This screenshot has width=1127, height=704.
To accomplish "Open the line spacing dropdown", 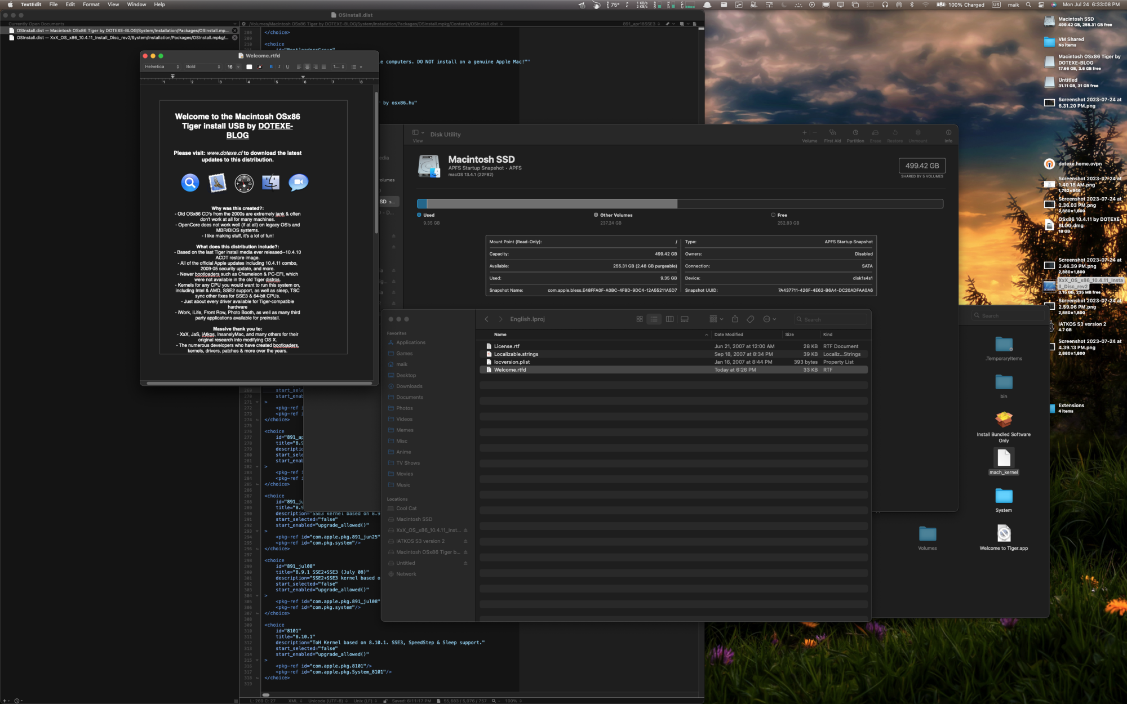I will [338, 66].
